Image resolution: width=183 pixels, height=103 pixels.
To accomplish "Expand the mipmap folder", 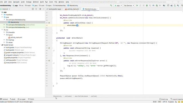I will pyautogui.click(x=4, y=40).
